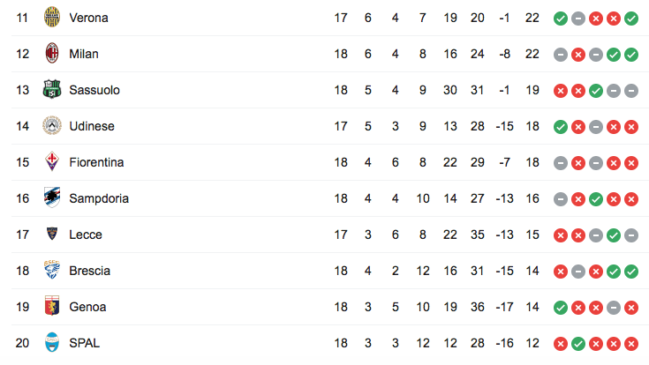Click the Lecce club crest icon
This screenshot has width=649, height=365.
point(52,235)
